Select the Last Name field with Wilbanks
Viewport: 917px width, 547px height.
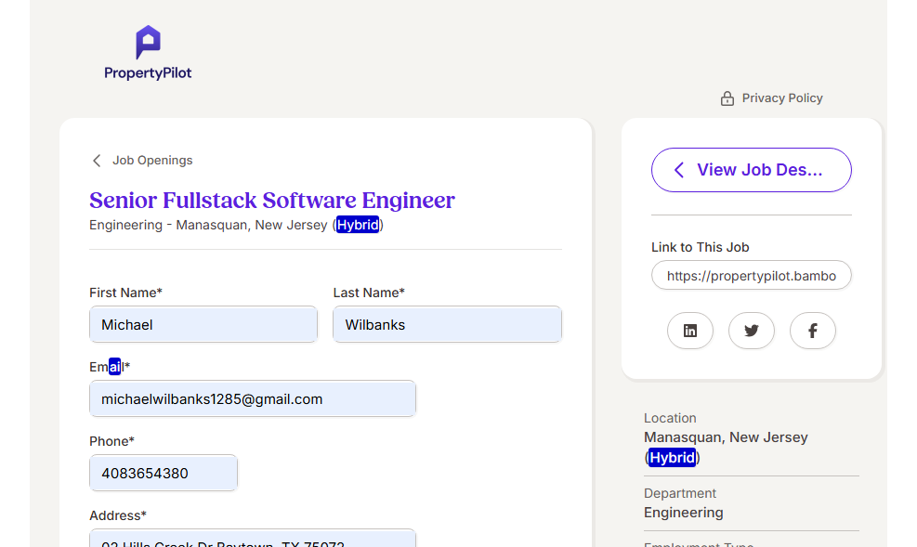tap(447, 324)
